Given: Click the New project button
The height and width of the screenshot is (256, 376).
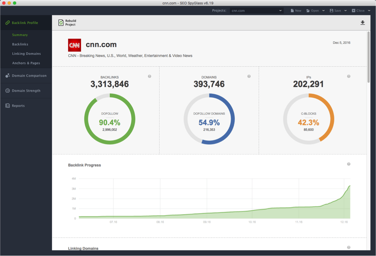Looking at the screenshot, I should pos(296,11).
